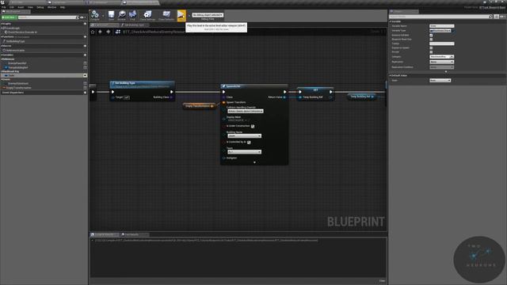507x285 pixels.
Task: Compile the blueprint with the Compile button
Action: coord(95,15)
